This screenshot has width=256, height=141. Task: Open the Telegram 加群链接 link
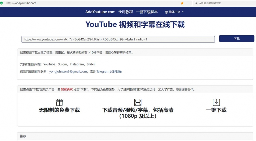pyautogui.click(x=109, y=71)
